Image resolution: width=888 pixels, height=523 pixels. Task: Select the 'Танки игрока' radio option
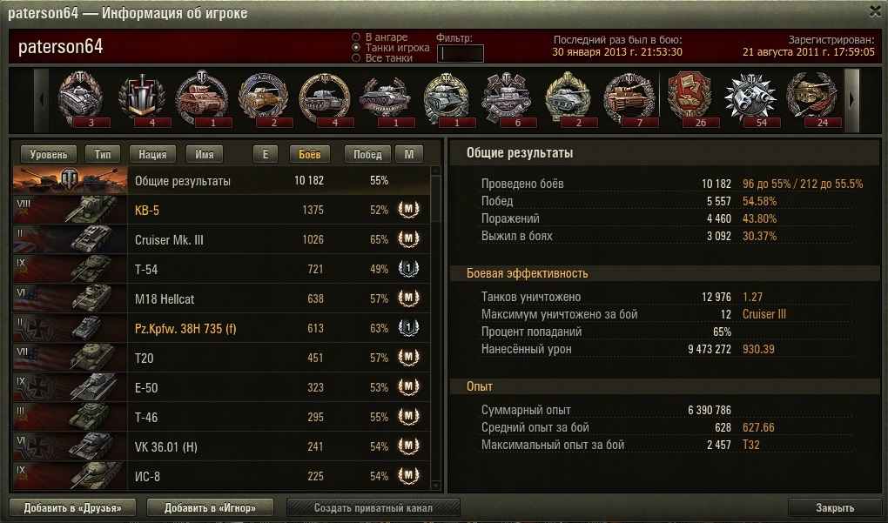356,48
